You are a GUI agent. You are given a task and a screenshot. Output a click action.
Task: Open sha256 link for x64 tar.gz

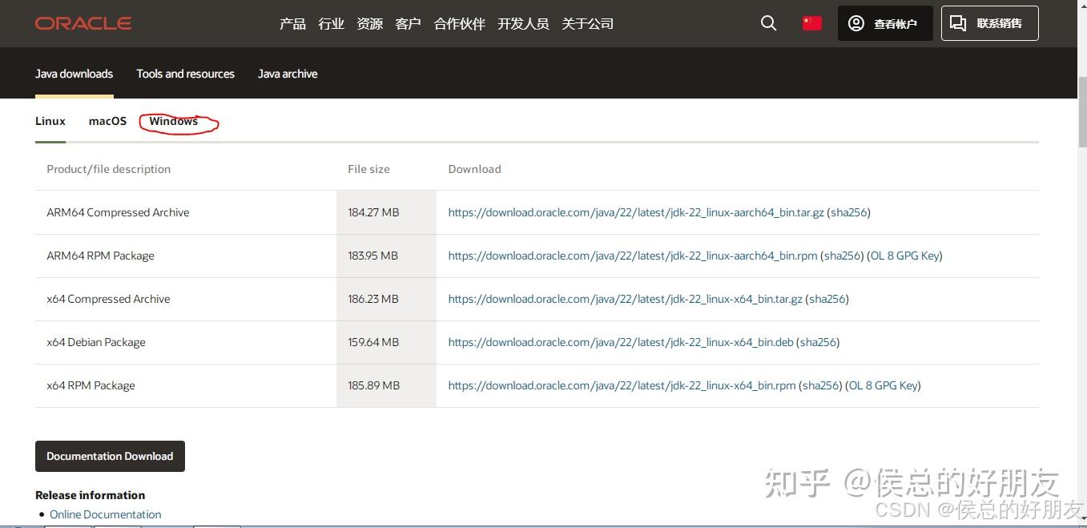tap(827, 299)
